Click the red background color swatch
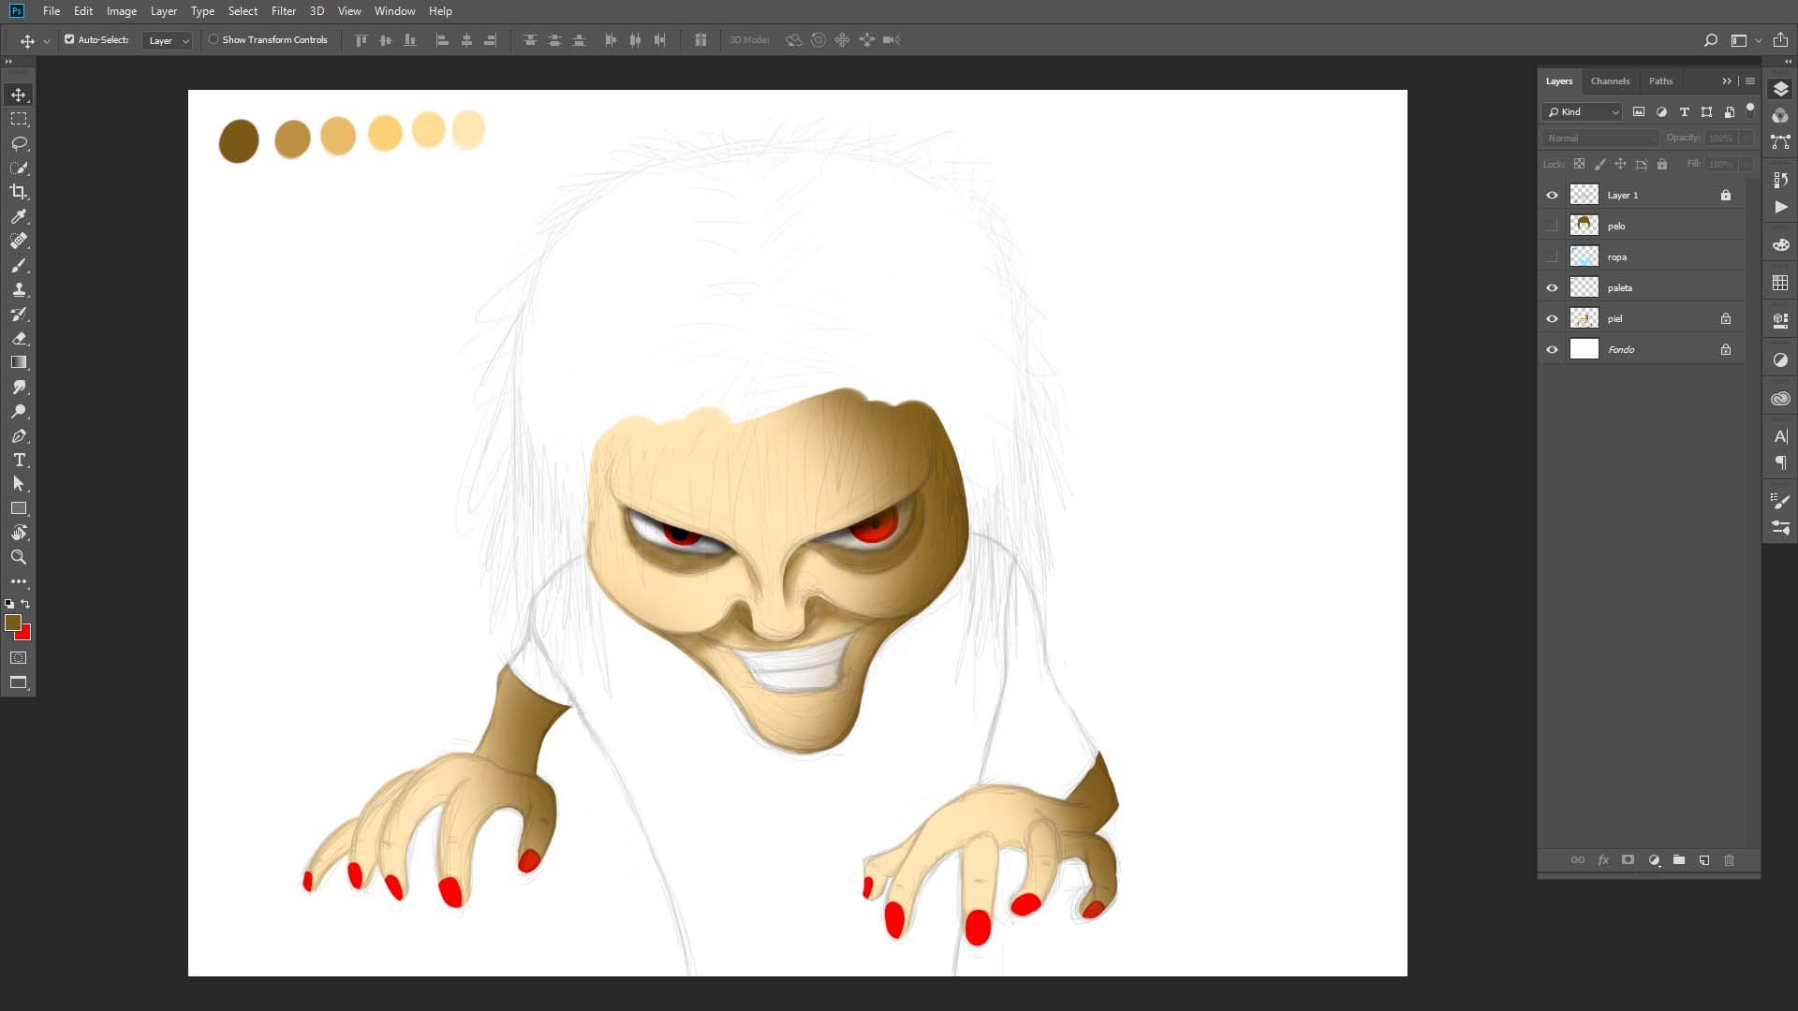 [x=25, y=635]
